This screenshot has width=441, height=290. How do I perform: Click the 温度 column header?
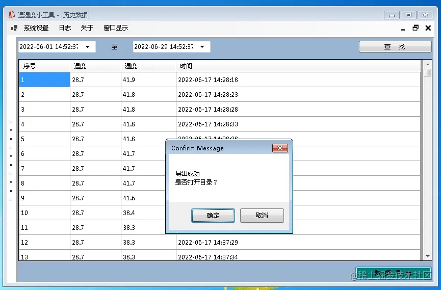point(95,66)
